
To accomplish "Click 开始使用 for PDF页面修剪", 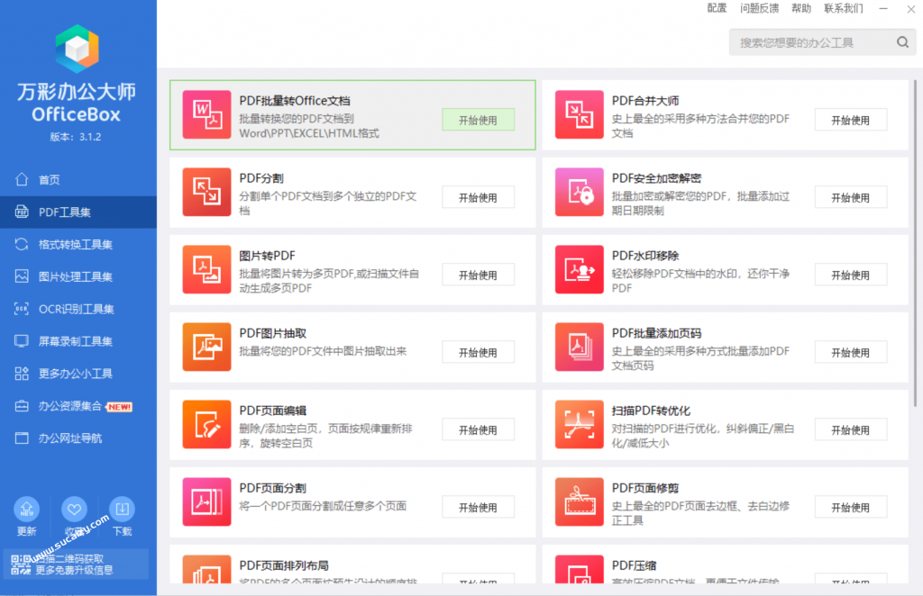I will coord(851,507).
